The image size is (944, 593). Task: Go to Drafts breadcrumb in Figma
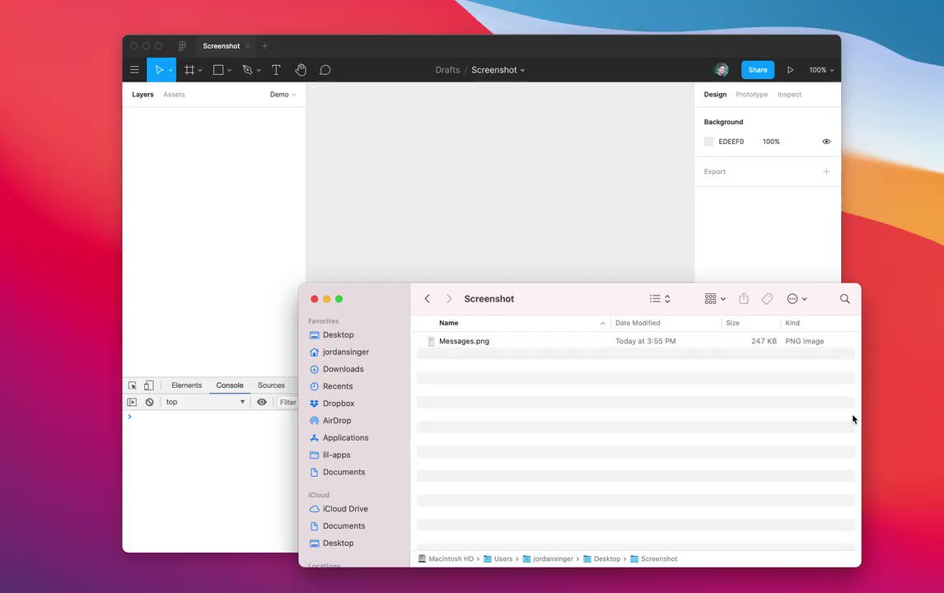447,70
